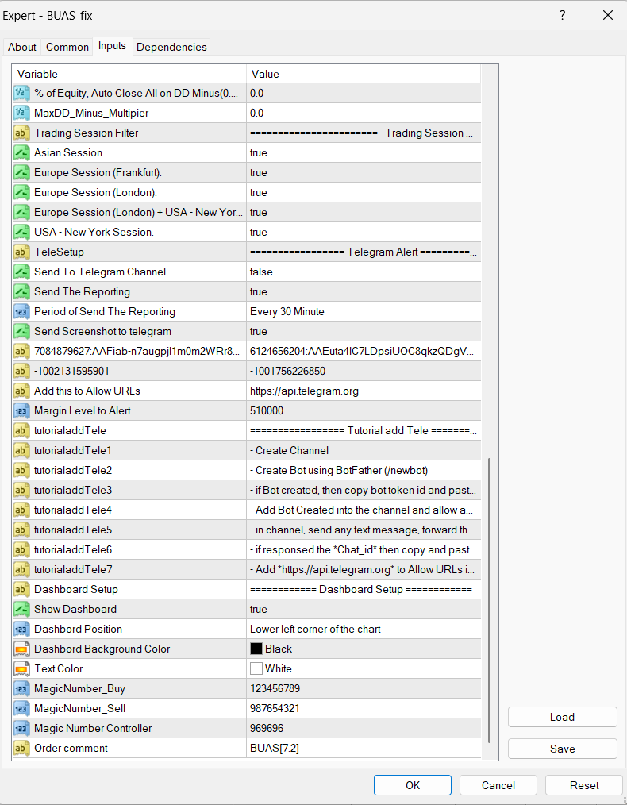Click the MagicNumber_Buy integer icon
This screenshot has width=627, height=805.
pyautogui.click(x=22, y=688)
